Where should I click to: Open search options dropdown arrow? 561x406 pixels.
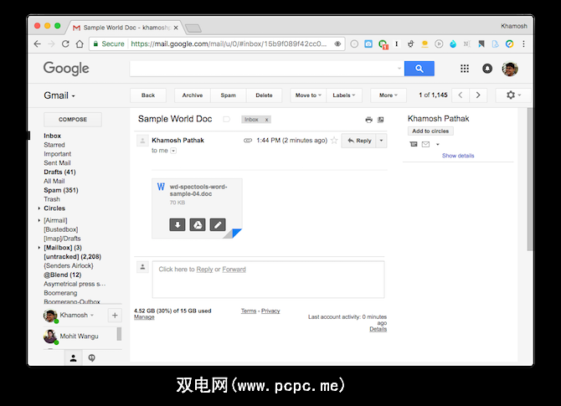(x=399, y=69)
